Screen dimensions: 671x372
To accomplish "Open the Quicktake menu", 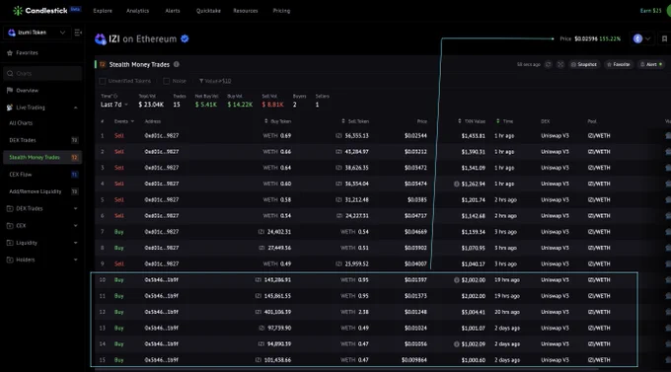I will [x=208, y=11].
